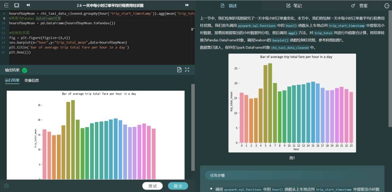Image resolution: width=392 pixels, height=192 pixels.
Task: Click the comment #转换为Pandas DataFrame对象
Action: pyautogui.click(x=35, y=18)
